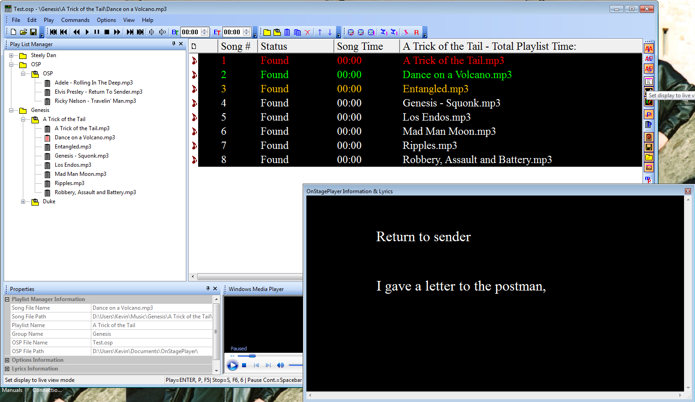695x402 pixels.
Task: Click the red R icon in toolbar
Action: [x=416, y=32]
